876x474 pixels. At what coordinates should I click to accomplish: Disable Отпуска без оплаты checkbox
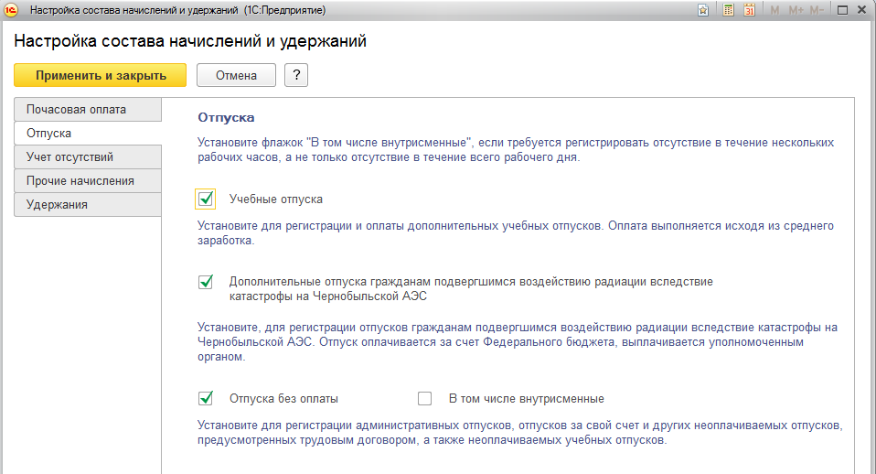(206, 399)
